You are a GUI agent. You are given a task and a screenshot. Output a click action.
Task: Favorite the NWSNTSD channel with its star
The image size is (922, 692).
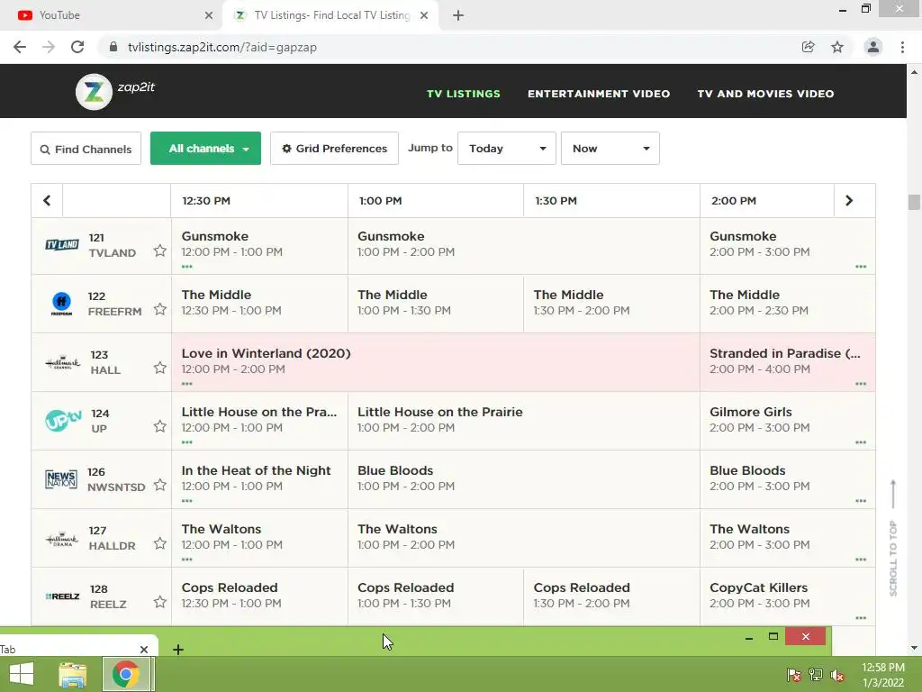point(160,486)
